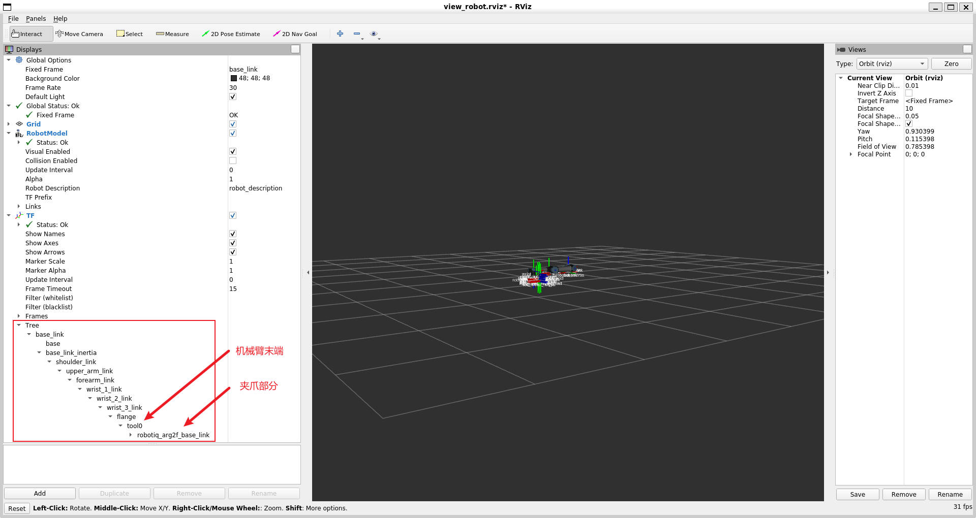This screenshot has height=518, width=976.
Task: Click the Yaw value 0.930399
Action: coord(920,132)
